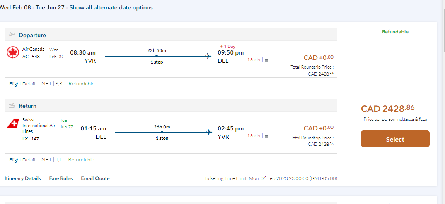The width and height of the screenshot is (445, 204).
Task: Click the Departure section airplane icon
Action: (x=12, y=35)
